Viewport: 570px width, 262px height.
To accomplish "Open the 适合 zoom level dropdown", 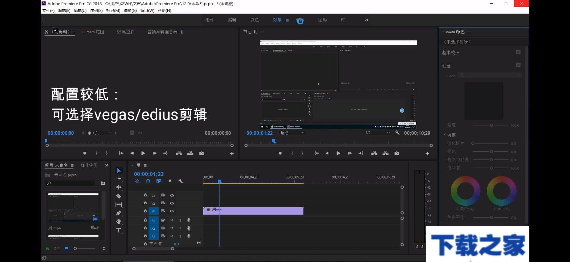I will pyautogui.click(x=292, y=133).
